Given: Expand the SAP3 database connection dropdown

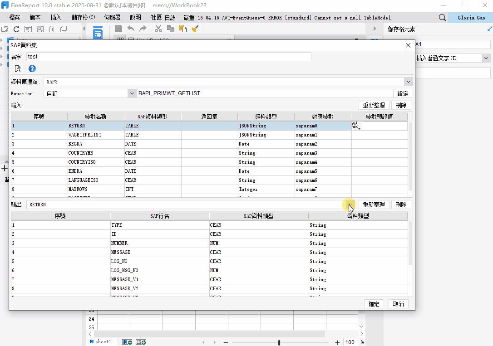Looking at the screenshot, I should (409, 82).
